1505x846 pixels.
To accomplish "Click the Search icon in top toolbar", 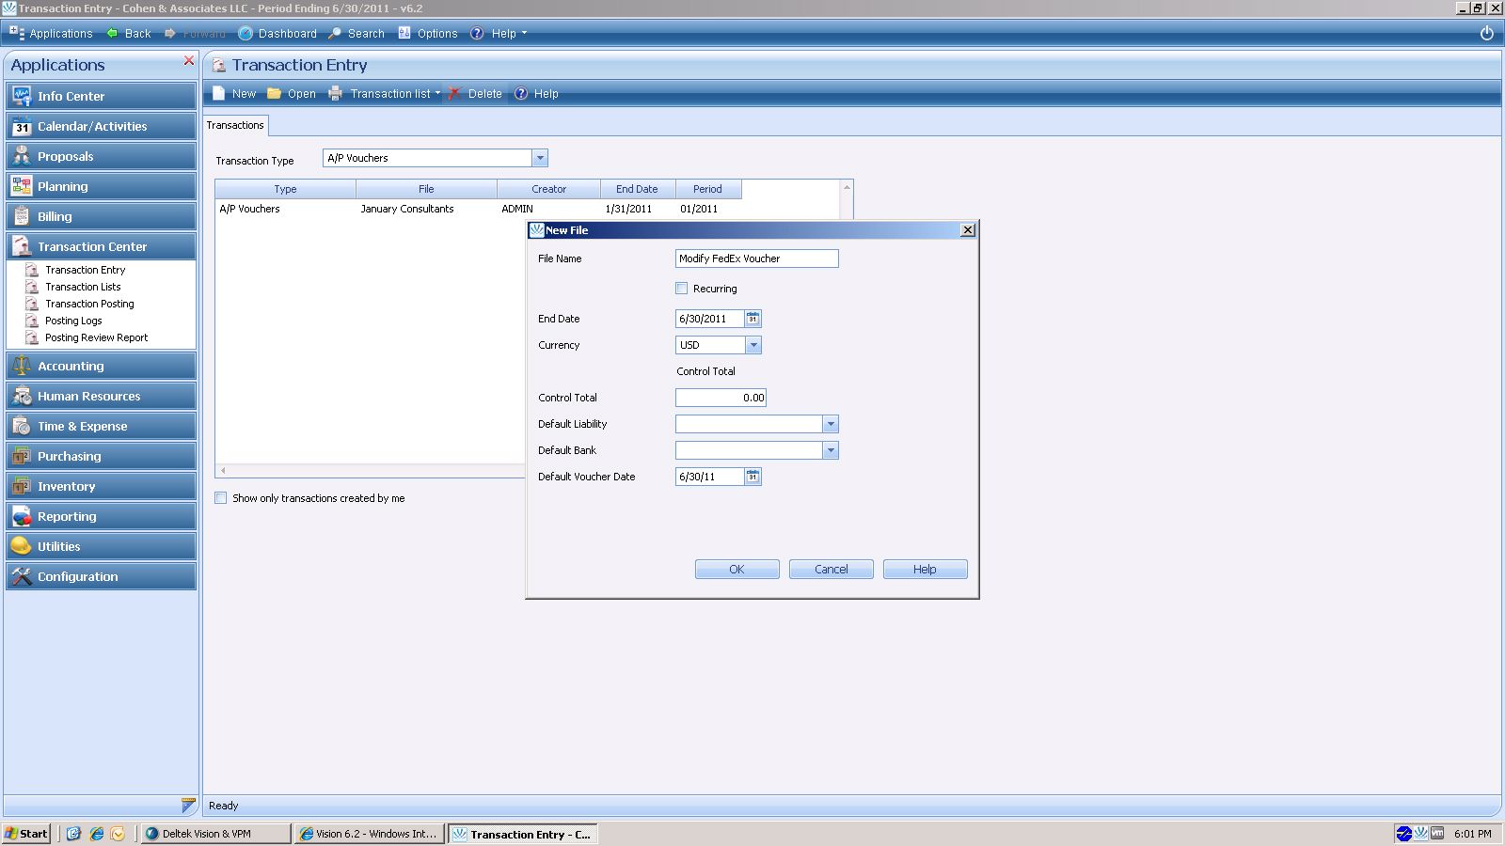I will click(335, 33).
